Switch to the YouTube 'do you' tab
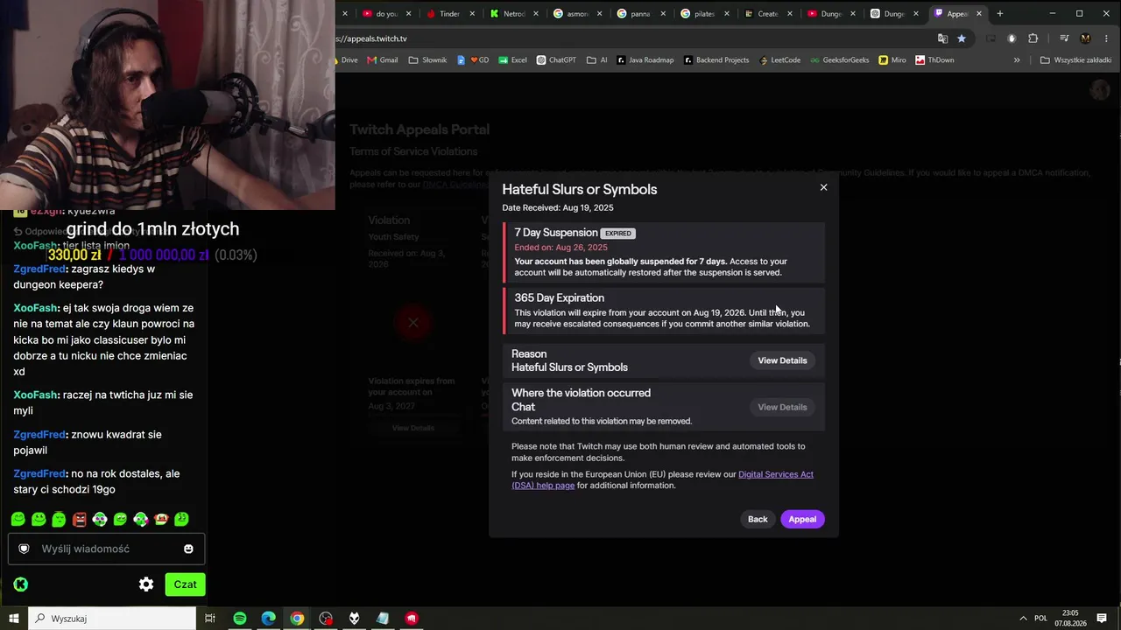Viewport: 1121px width, 630px height. coord(386,13)
